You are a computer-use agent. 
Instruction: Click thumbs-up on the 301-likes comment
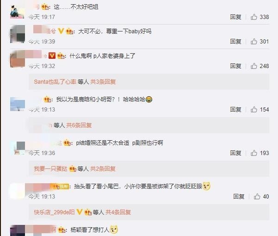[254, 42]
